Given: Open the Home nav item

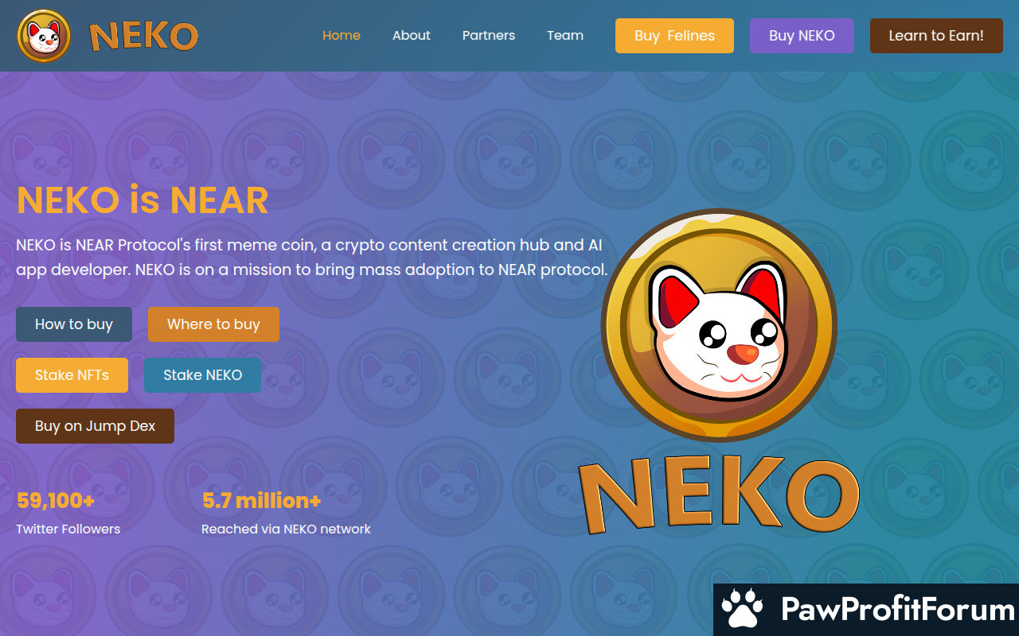Looking at the screenshot, I should (342, 36).
